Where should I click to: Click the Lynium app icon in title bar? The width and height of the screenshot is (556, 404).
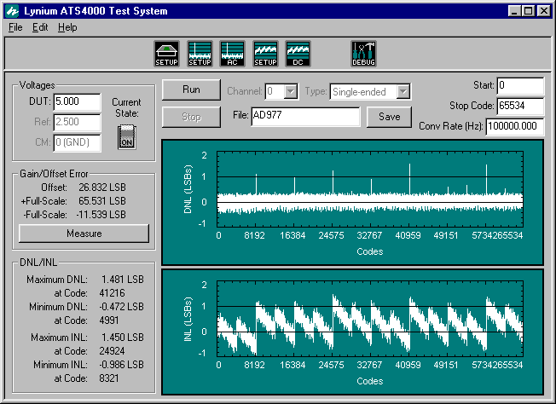(x=13, y=11)
